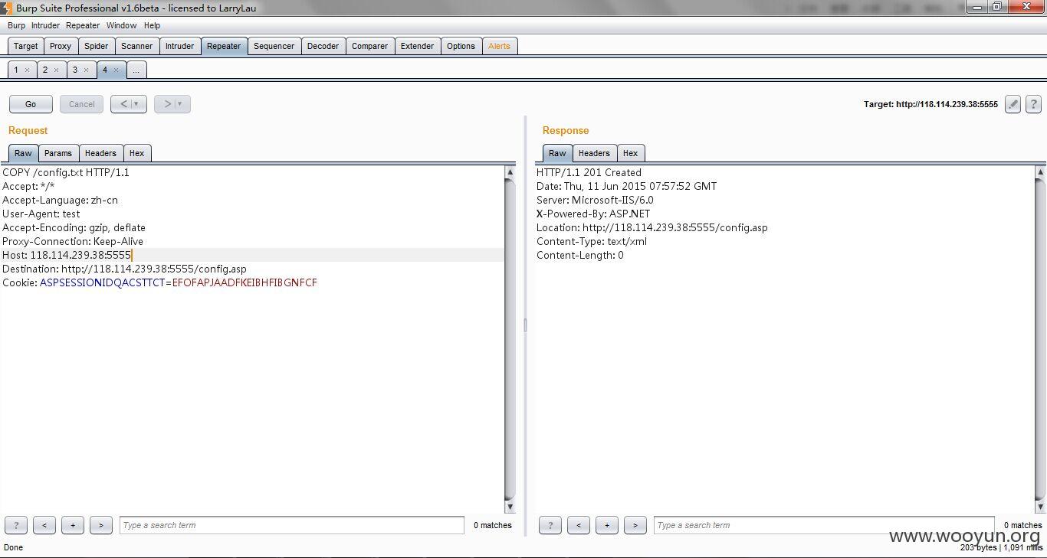Click next match arrow in request search

click(101, 525)
